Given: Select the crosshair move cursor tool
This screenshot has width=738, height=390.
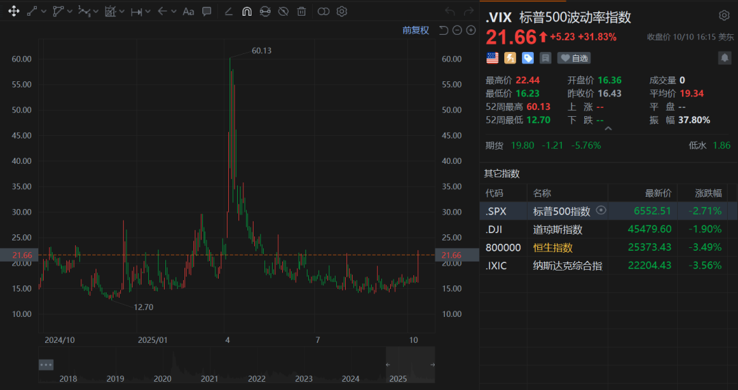Looking at the screenshot, I should click(x=14, y=12).
